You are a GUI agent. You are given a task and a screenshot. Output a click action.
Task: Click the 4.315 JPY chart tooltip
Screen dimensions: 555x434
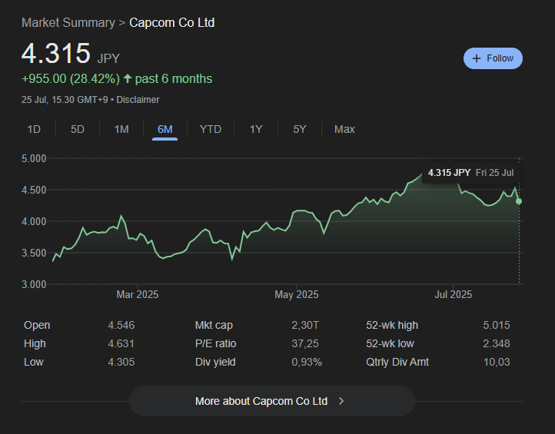click(470, 173)
